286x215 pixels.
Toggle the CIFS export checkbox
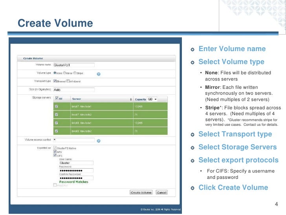click(x=55, y=155)
